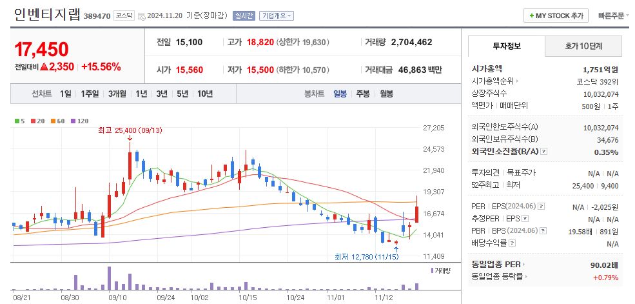Screen dimensions: 635x304
Task: Click the 인벤티지랩 stock name heading
Action: (47, 15)
